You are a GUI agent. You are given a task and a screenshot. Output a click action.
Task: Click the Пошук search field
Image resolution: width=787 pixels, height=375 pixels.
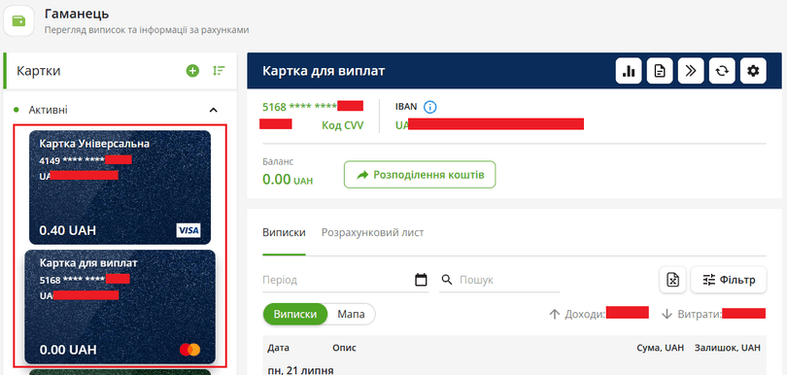click(509, 280)
